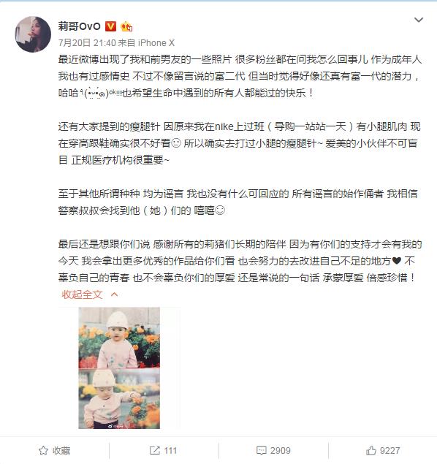Viewport: 437px width, 464px height.
Task: Open the post timestamp 7月20日 21:40
Action: click(87, 43)
